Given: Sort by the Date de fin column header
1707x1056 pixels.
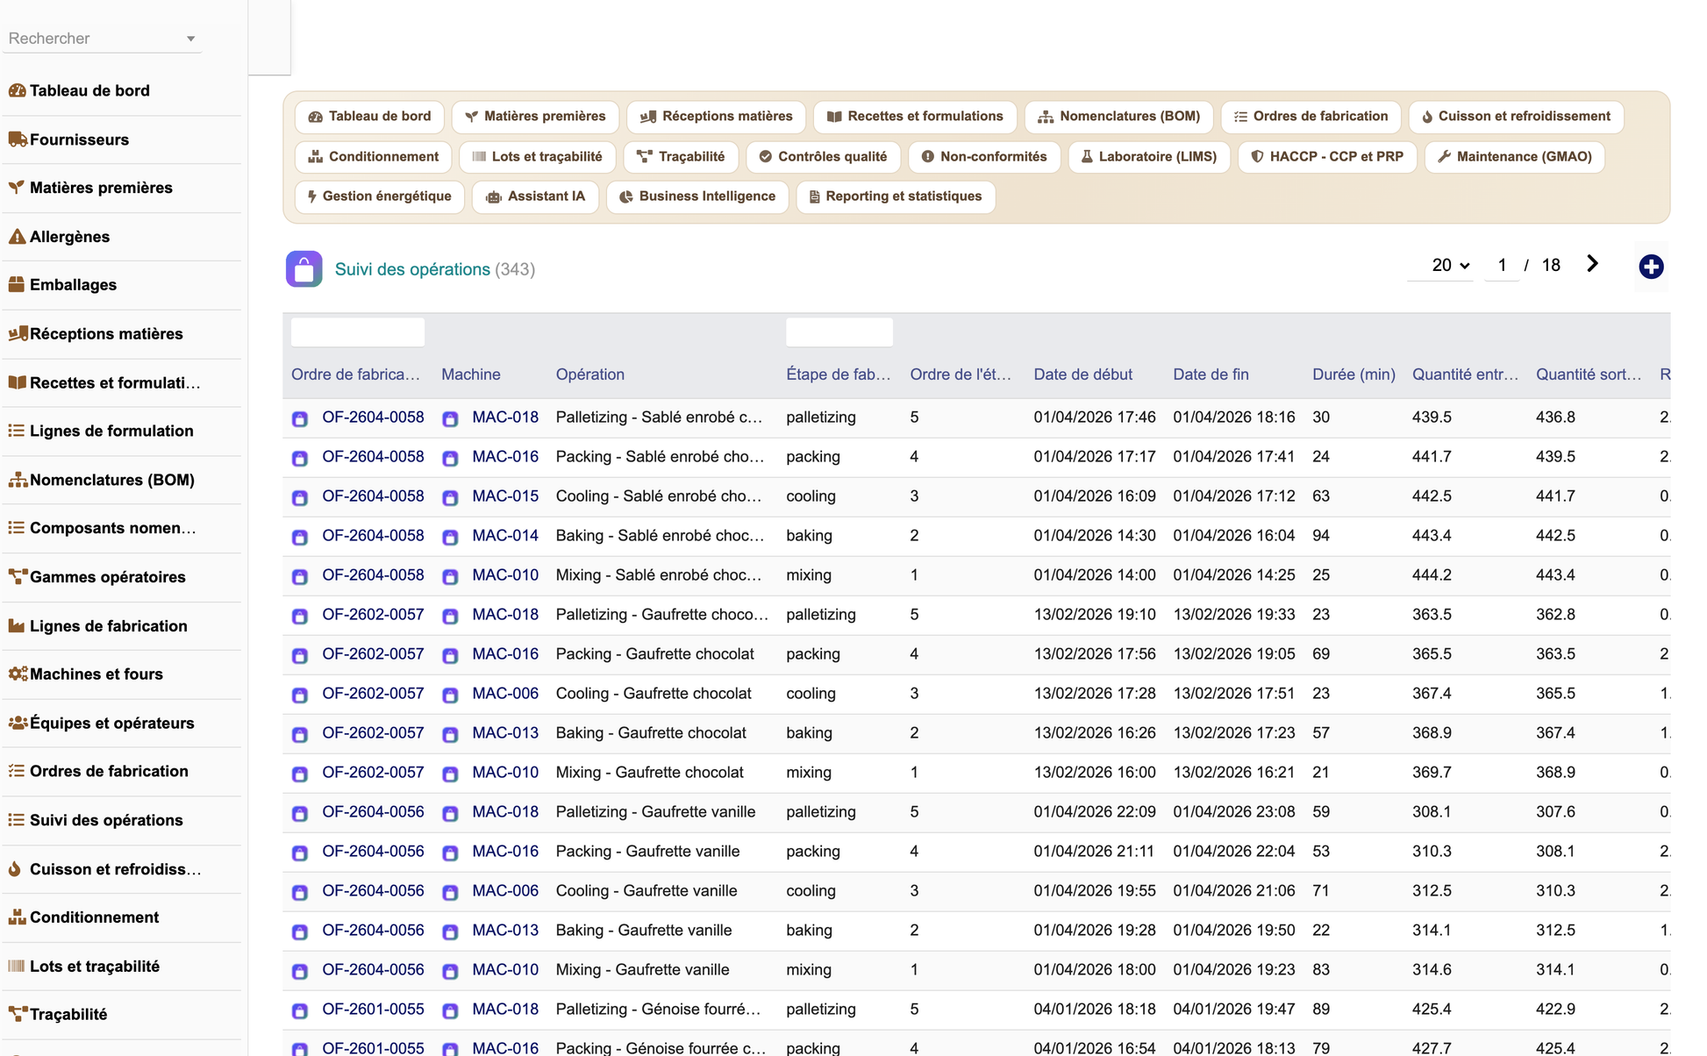Looking at the screenshot, I should (x=1211, y=375).
